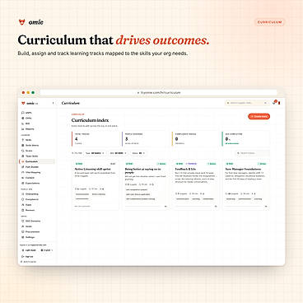Viewport: 303px width, 303px height.
Task: Open the English language dropdown
Action: 47,250
